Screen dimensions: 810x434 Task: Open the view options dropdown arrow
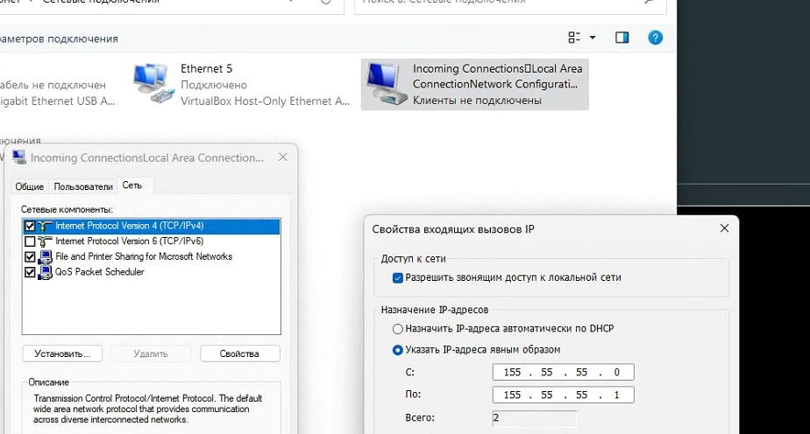click(x=593, y=38)
